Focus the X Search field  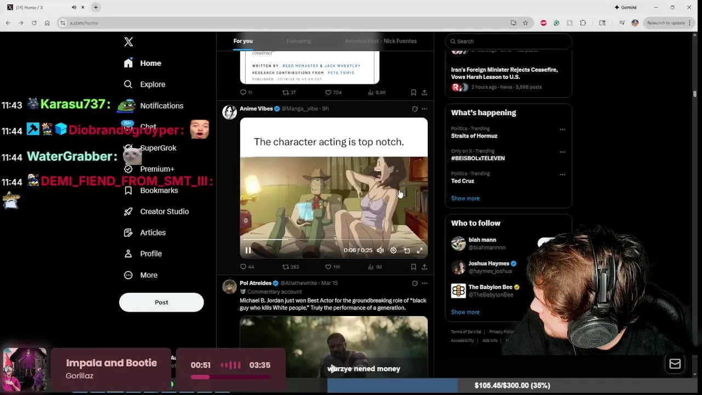[508, 41]
